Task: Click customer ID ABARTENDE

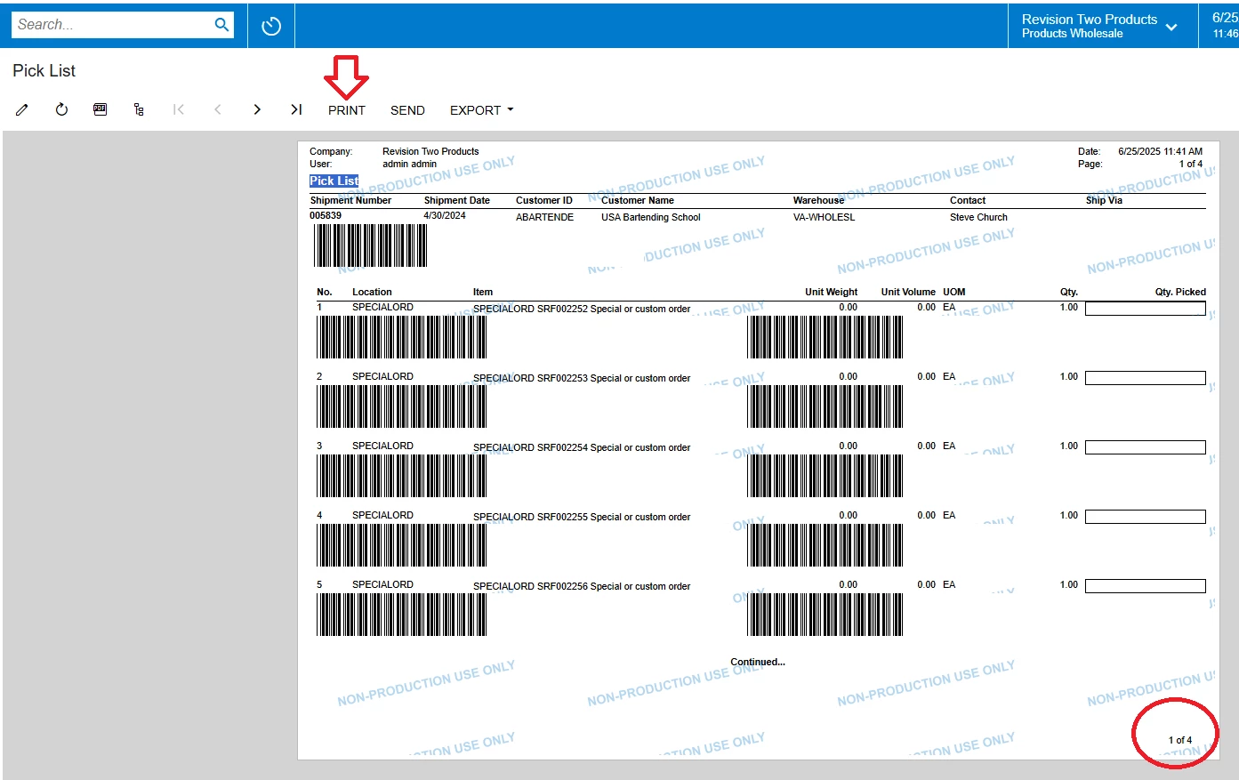Action: [544, 217]
